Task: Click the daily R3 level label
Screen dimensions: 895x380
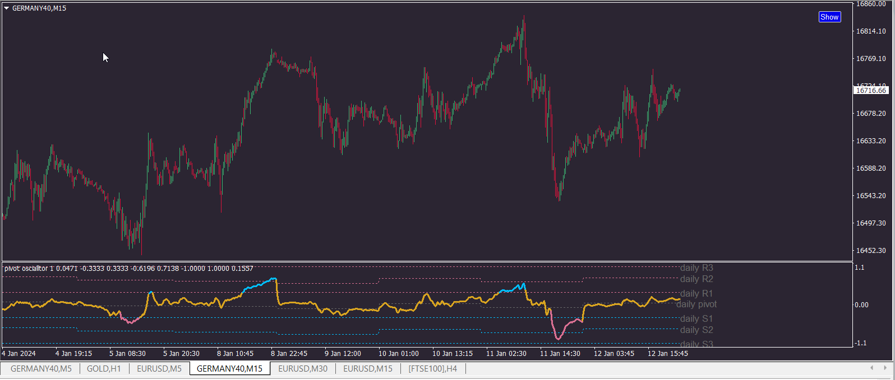Action: (696, 268)
